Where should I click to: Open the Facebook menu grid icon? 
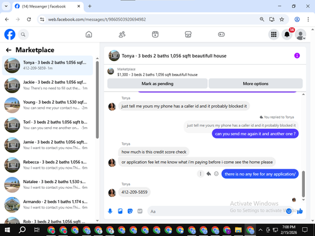click(x=273, y=35)
